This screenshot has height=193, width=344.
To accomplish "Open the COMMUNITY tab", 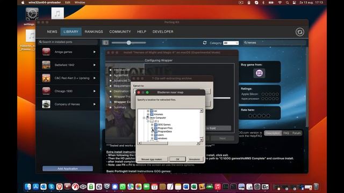I will pyautogui.click(x=120, y=32).
